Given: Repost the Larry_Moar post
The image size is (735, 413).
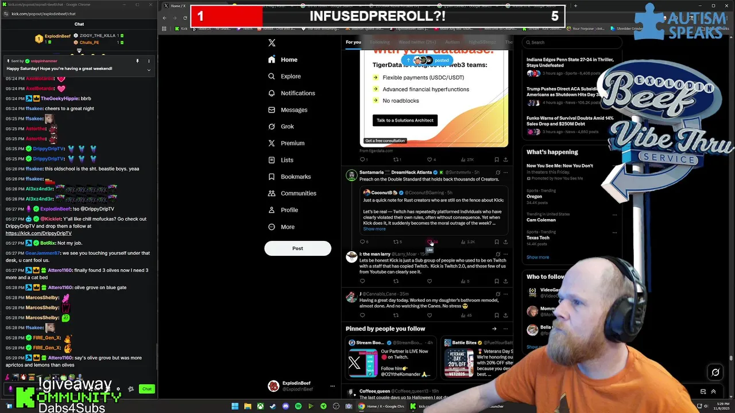Looking at the screenshot, I should tap(396, 281).
